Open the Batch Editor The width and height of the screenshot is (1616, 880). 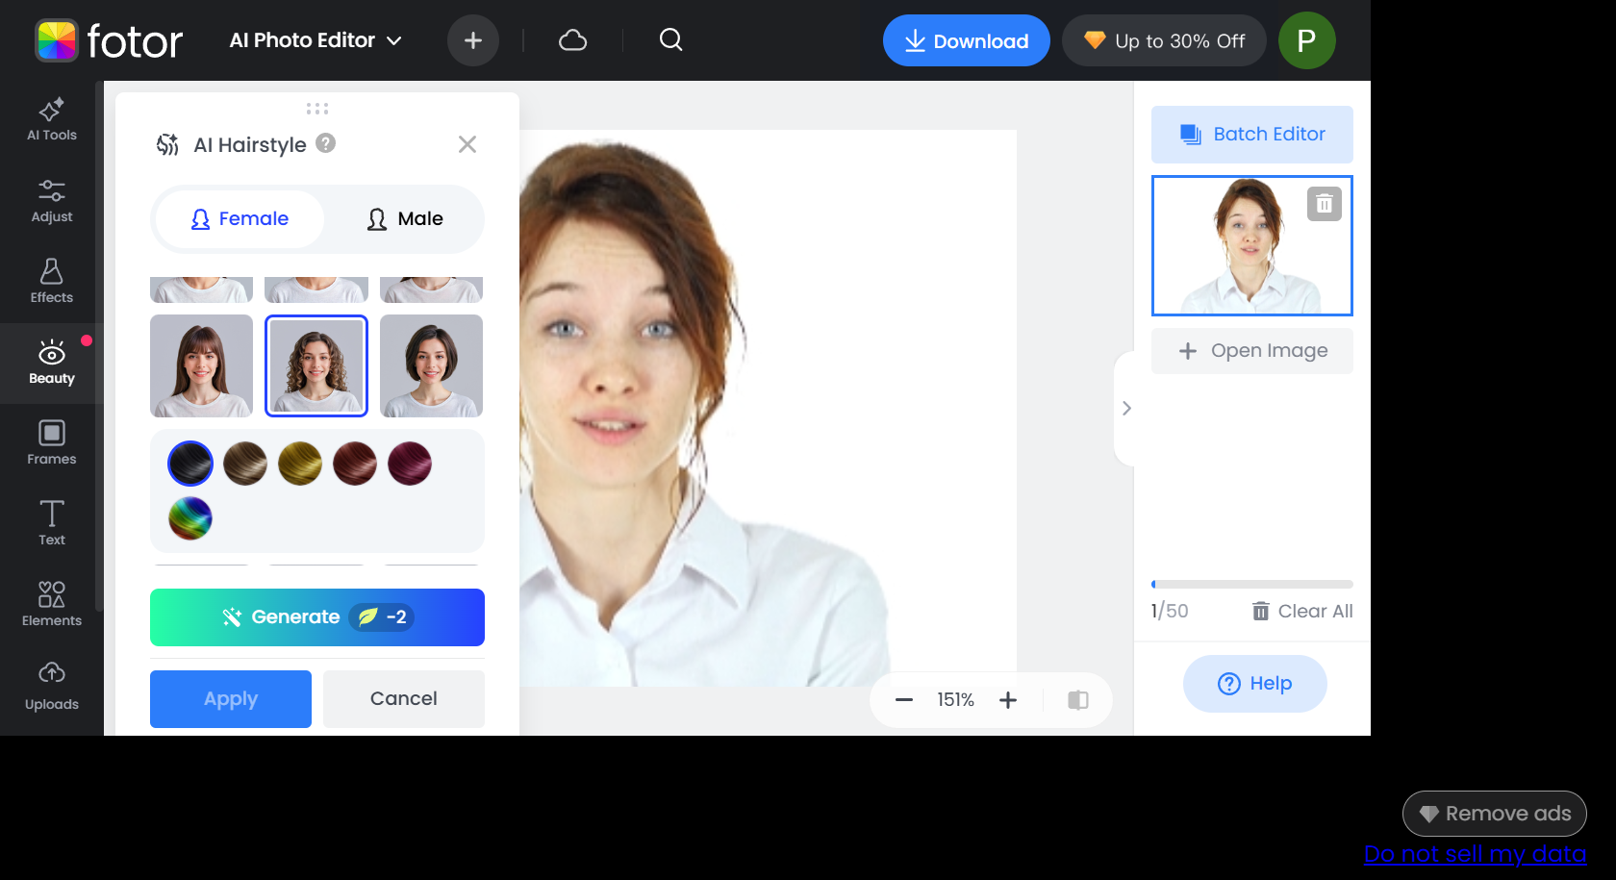[x=1252, y=135]
